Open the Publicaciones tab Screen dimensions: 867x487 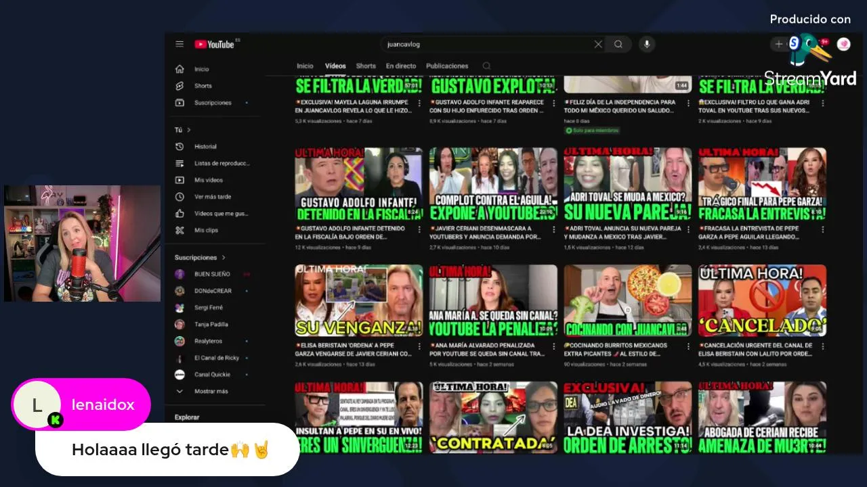point(447,66)
